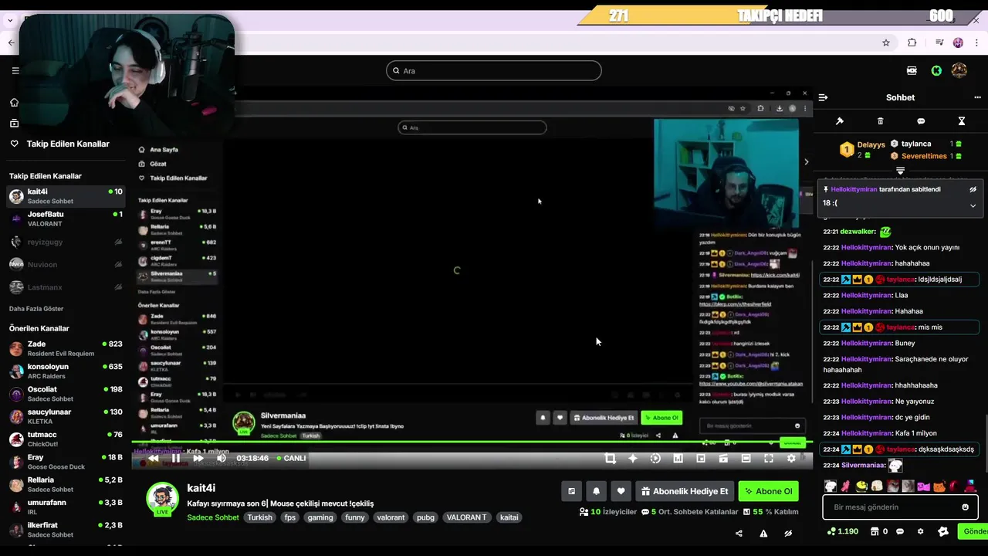Open user avatar menu at top right

[959, 70]
